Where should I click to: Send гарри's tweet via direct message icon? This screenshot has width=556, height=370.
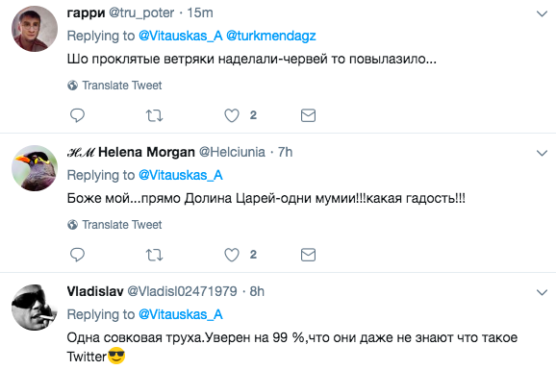(308, 115)
